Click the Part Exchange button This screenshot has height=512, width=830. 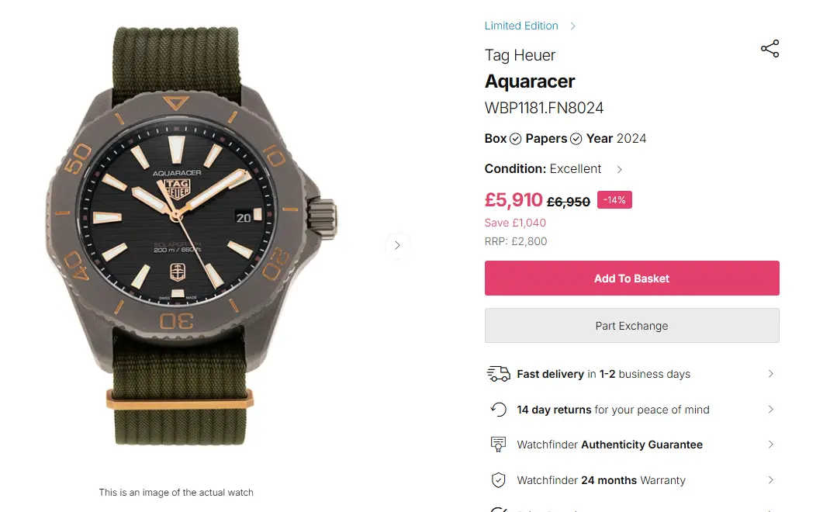tap(631, 326)
